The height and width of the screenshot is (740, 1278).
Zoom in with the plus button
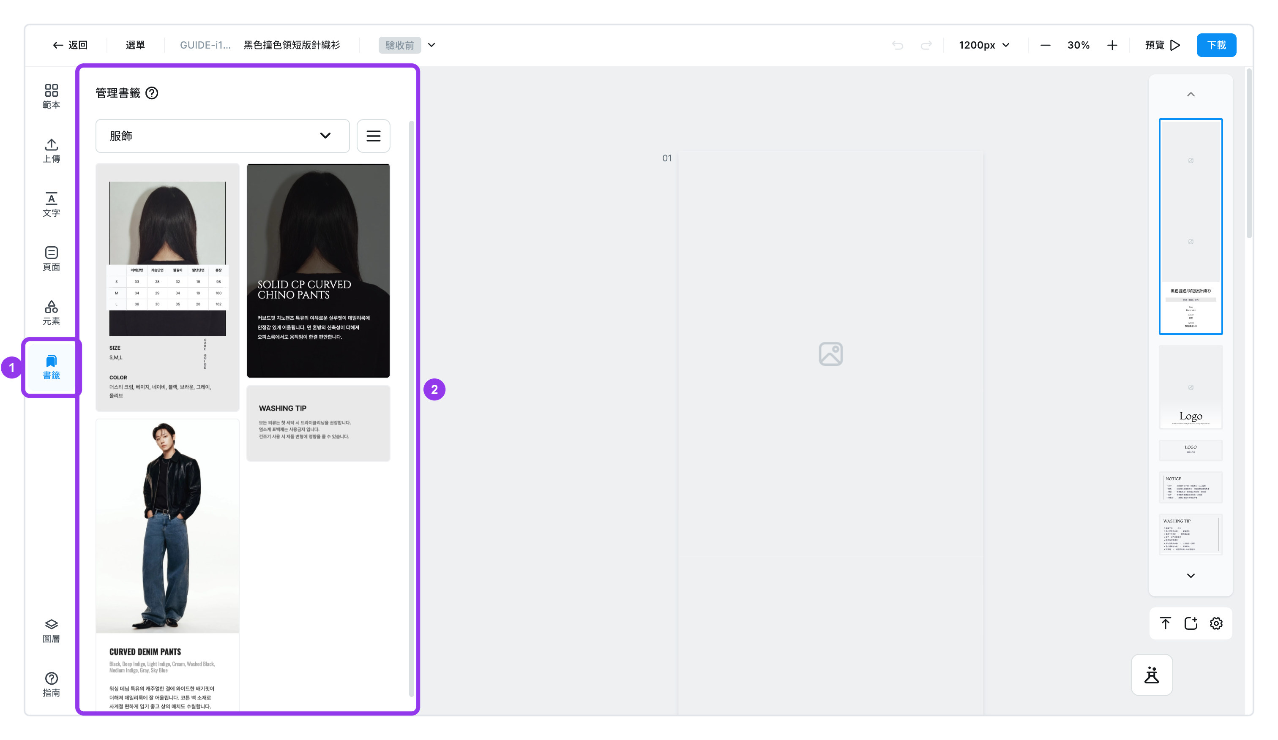coord(1112,45)
